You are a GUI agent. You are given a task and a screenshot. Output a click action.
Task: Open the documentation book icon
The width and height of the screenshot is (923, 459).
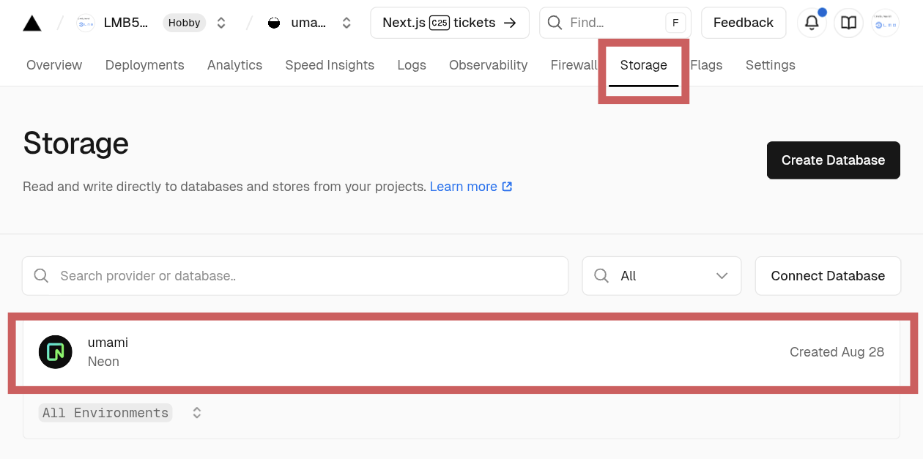pos(848,23)
